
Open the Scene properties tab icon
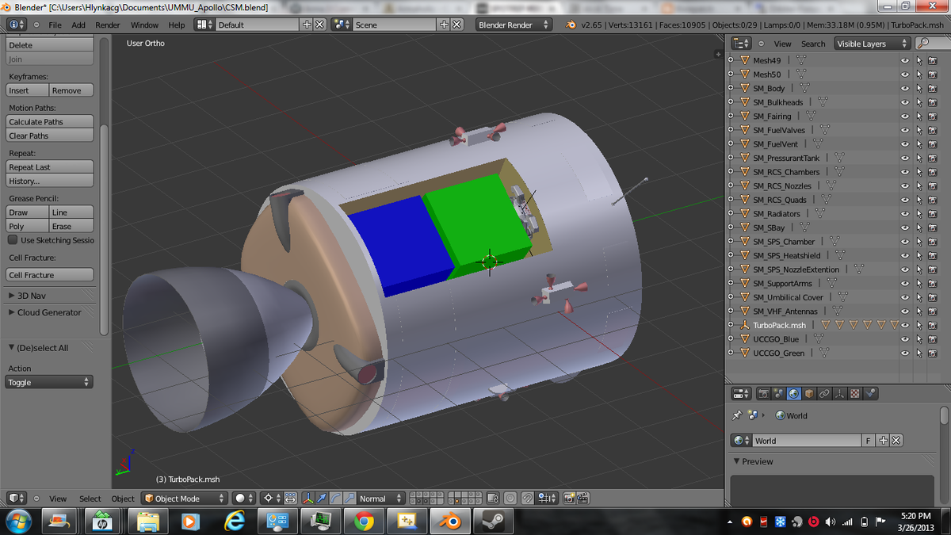tap(779, 393)
